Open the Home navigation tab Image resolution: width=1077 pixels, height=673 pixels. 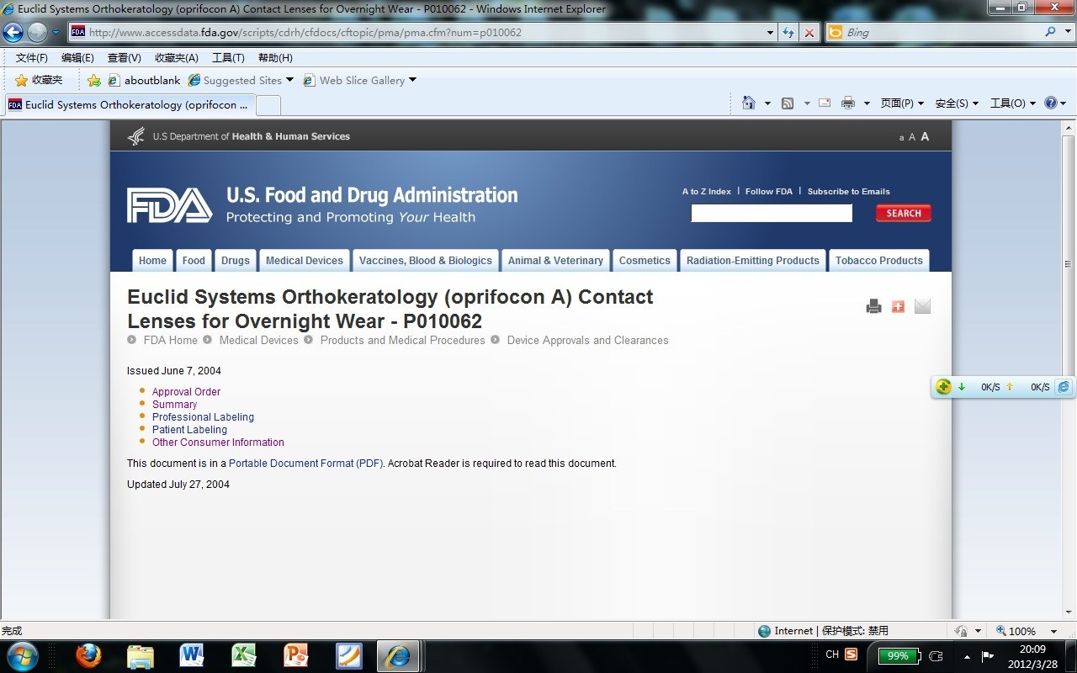pos(152,261)
